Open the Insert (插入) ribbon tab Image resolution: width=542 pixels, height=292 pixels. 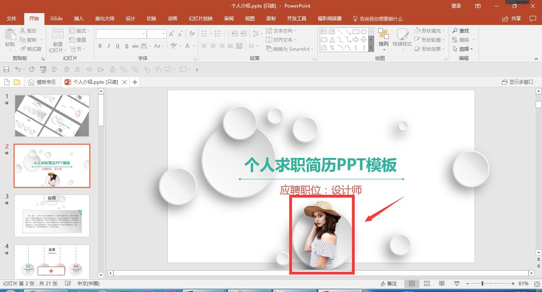coord(79,19)
